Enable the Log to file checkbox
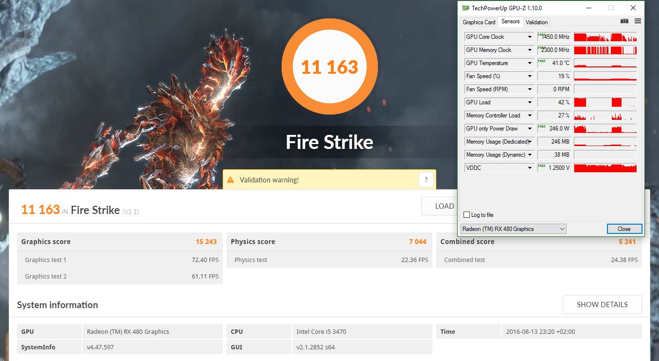 click(467, 215)
